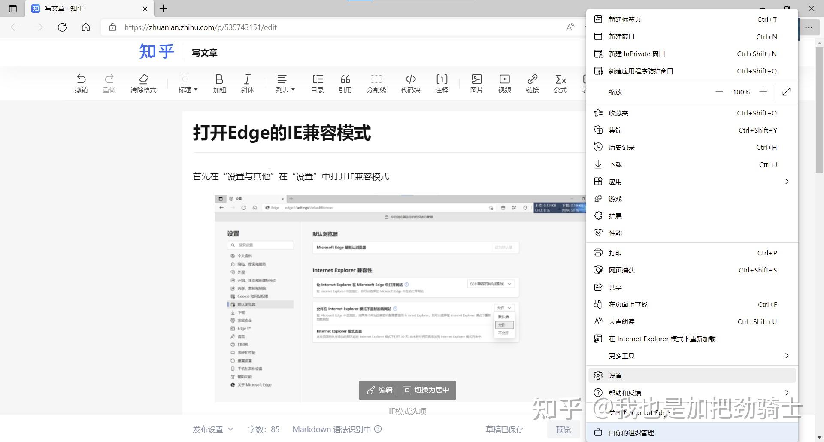Image resolution: width=824 pixels, height=442 pixels.
Task: Apply Bold (加粗) formatting
Action: click(x=219, y=83)
